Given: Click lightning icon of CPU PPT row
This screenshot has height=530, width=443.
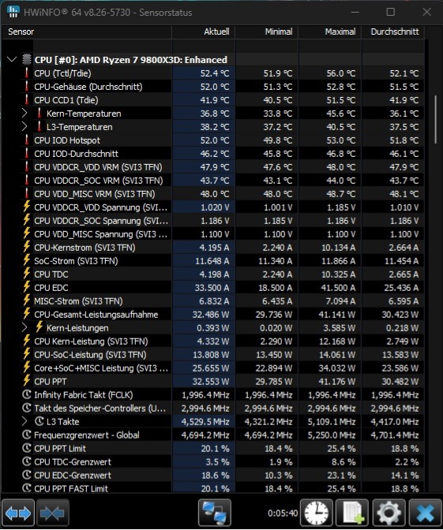Looking at the screenshot, I should coord(26,381).
